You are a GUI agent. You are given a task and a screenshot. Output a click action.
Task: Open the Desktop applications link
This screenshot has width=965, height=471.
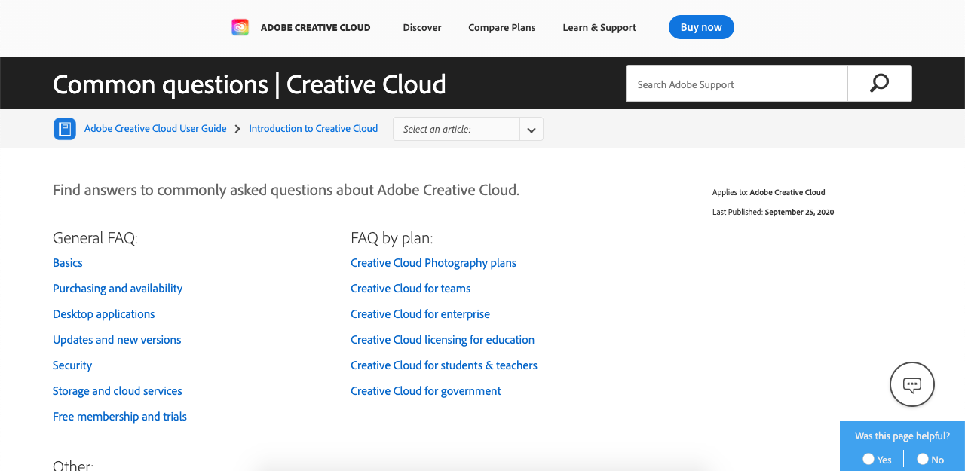[104, 314]
